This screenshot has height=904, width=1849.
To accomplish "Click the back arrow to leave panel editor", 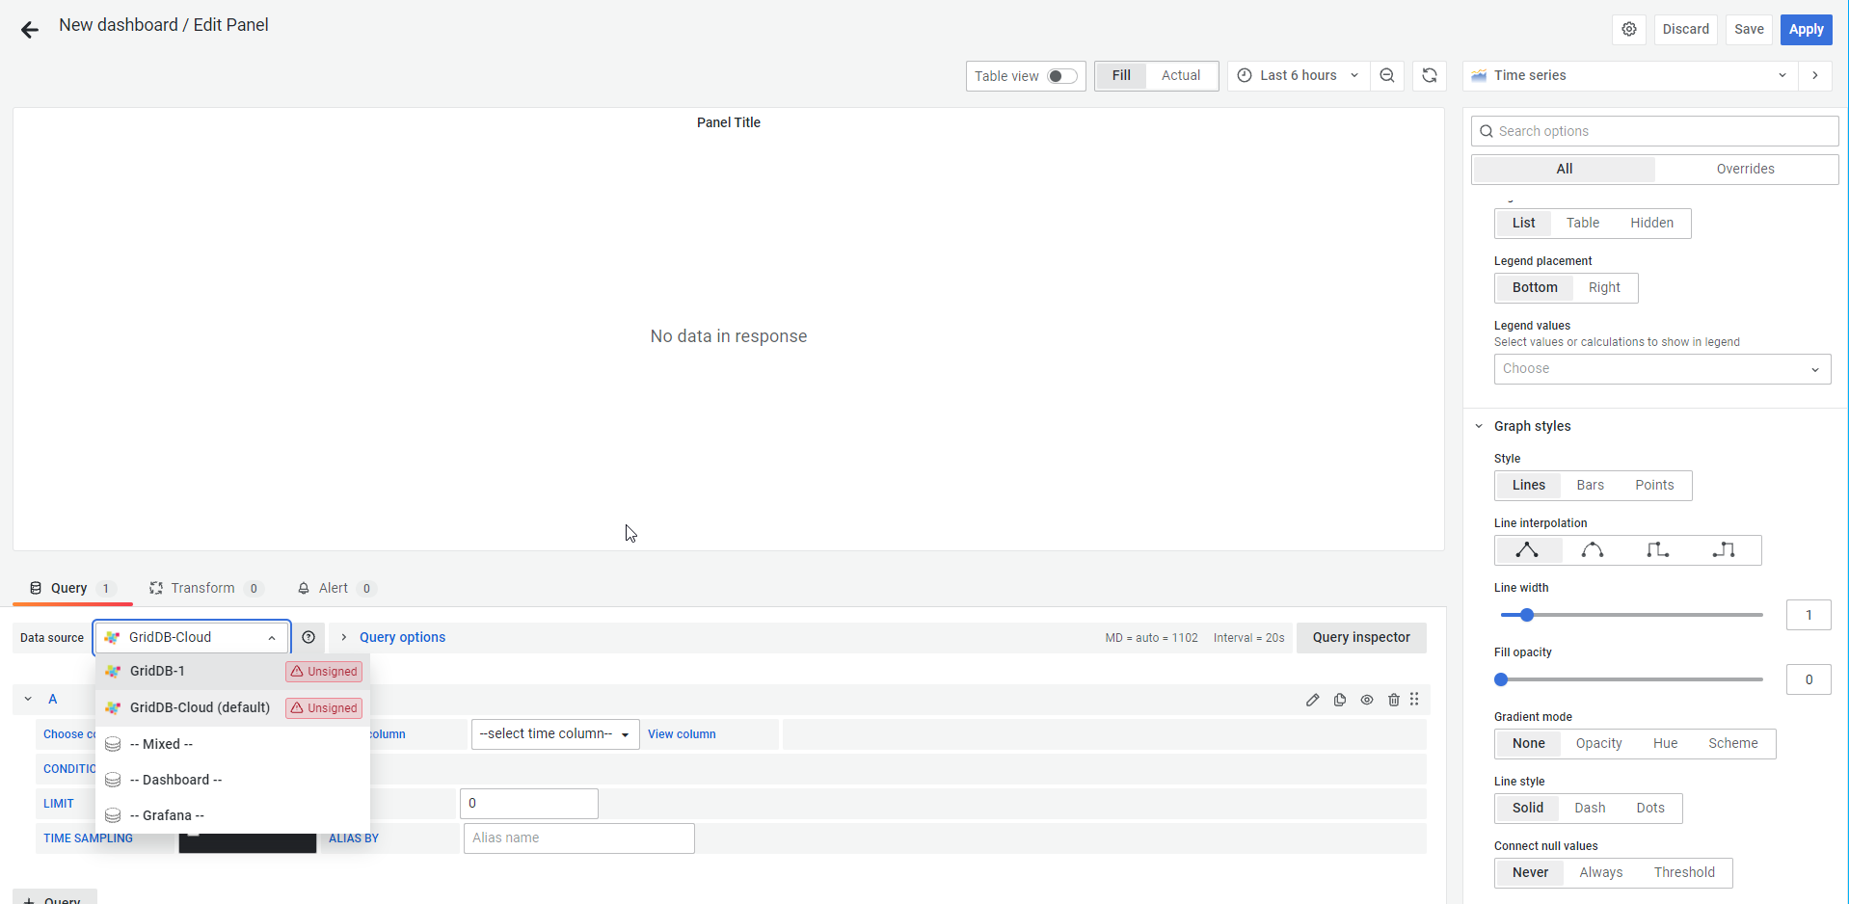I will click(30, 30).
